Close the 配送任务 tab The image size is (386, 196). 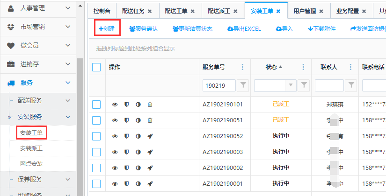[x=150, y=11]
